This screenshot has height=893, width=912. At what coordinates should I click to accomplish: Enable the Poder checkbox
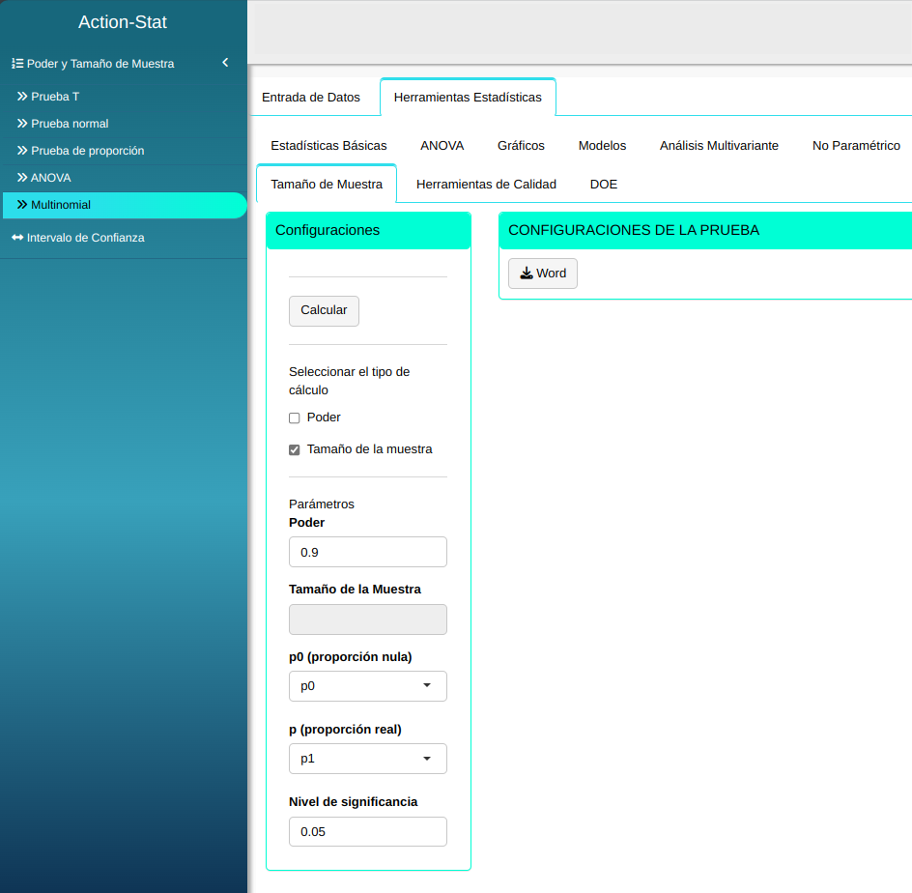pos(295,418)
